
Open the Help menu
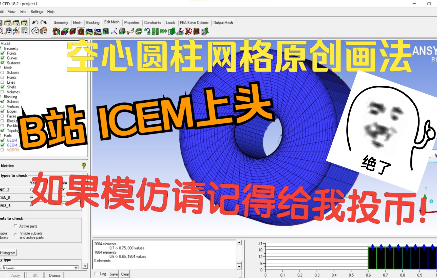pos(51,12)
